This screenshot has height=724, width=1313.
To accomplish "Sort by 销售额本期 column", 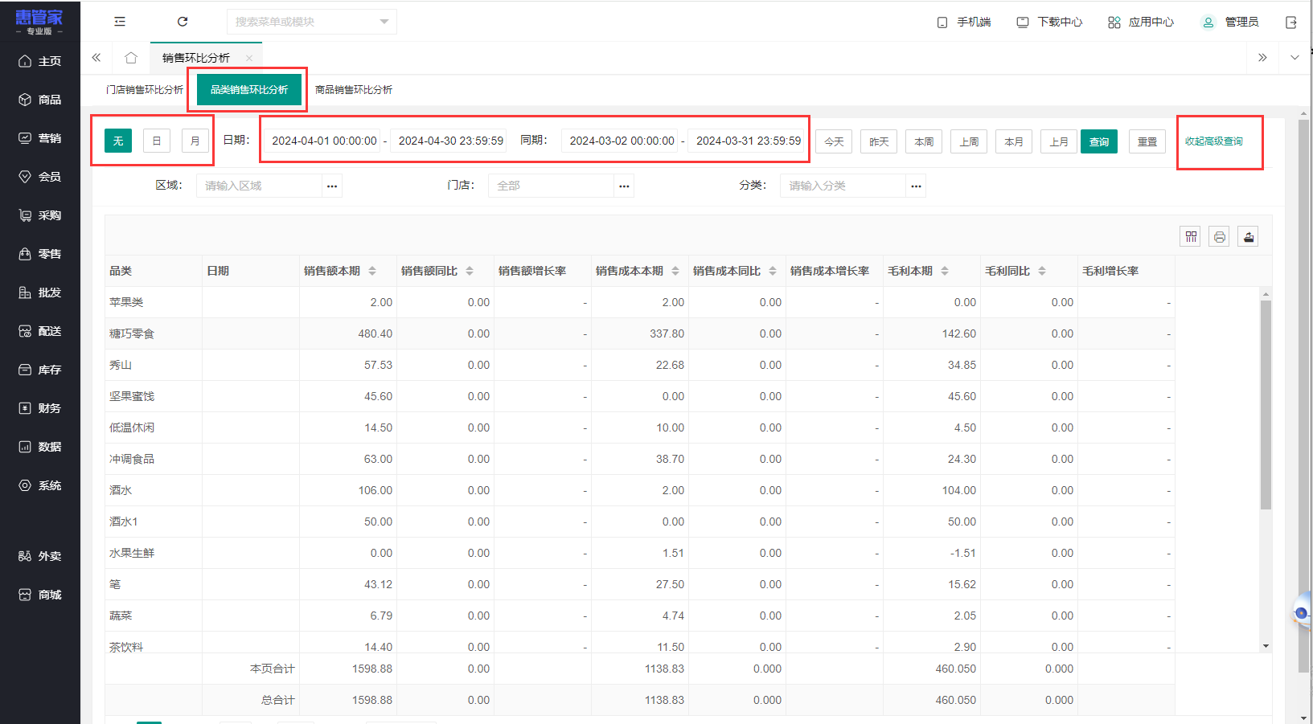I will 372,272.
